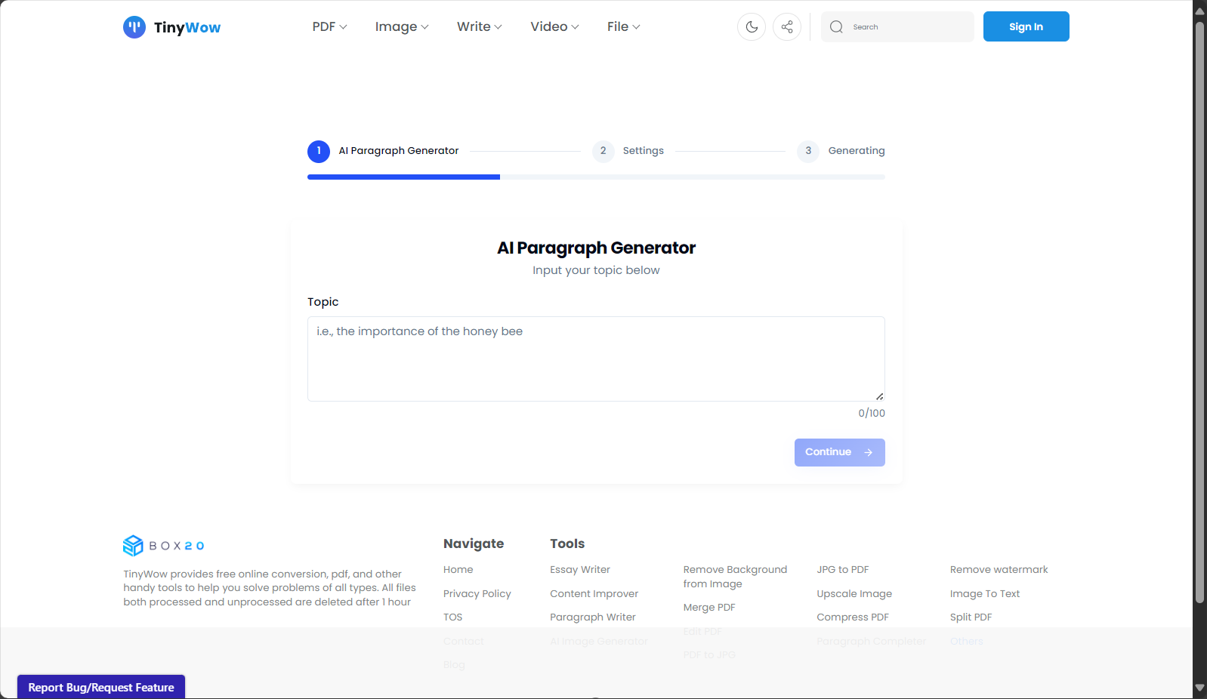Image resolution: width=1207 pixels, height=699 pixels.
Task: Open the Privacy Policy link
Action: point(477,594)
